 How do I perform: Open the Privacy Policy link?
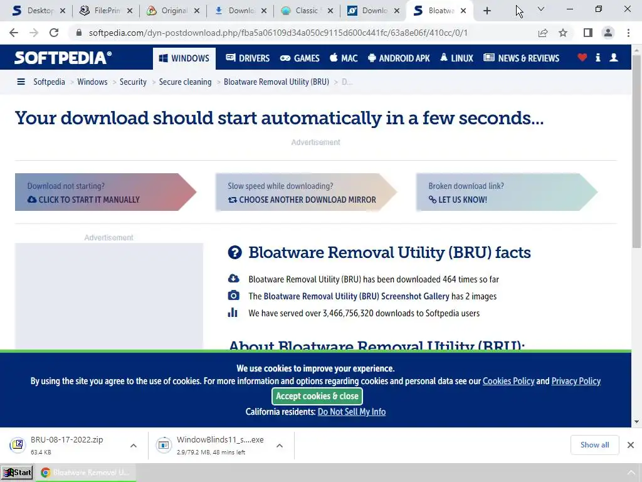pos(576,381)
